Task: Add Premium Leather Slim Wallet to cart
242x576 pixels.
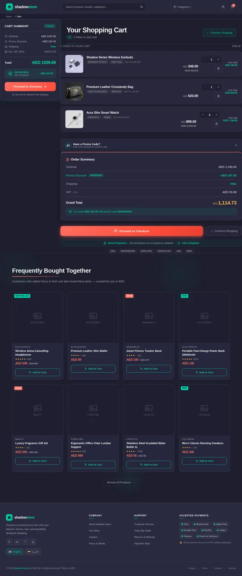Action: pos(93,369)
